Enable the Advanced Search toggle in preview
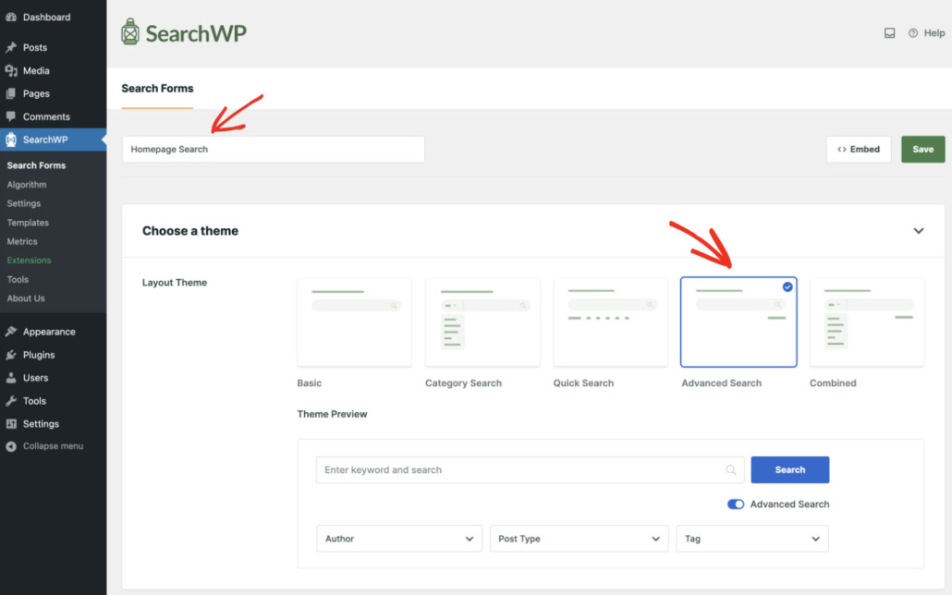This screenshot has width=952, height=595. pyautogui.click(x=735, y=504)
